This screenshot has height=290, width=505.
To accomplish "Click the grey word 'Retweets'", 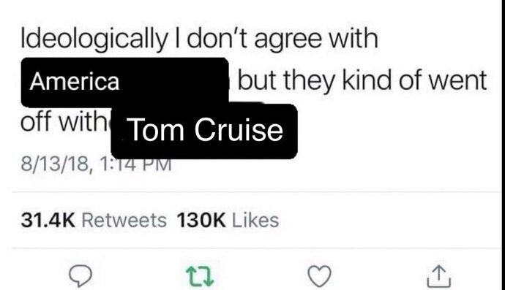I will [124, 221].
